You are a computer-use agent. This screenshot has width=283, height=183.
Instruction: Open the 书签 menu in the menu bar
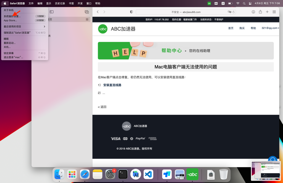[x=71, y=3]
